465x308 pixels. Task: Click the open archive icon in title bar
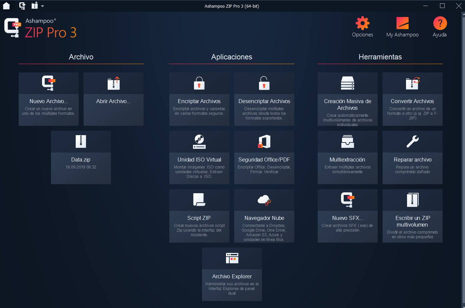pos(35,6)
